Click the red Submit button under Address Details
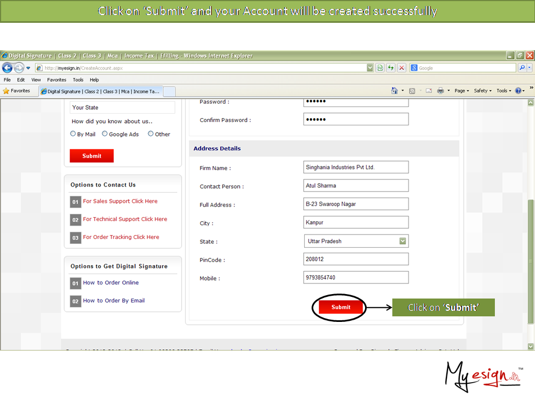The width and height of the screenshot is (535, 401). click(x=341, y=307)
